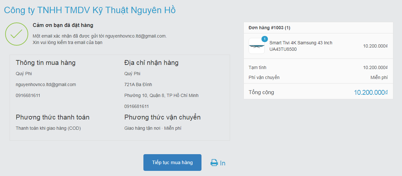Open the company name header link
The image size is (402, 176).
(x=90, y=10)
